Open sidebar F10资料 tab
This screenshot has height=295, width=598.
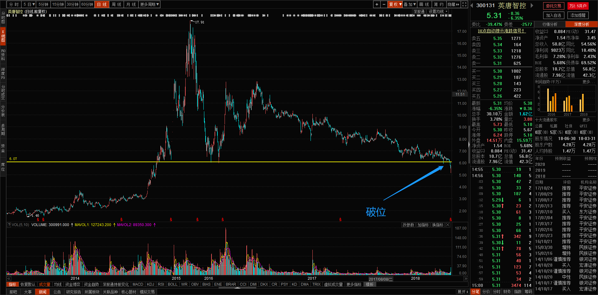(x=3, y=55)
